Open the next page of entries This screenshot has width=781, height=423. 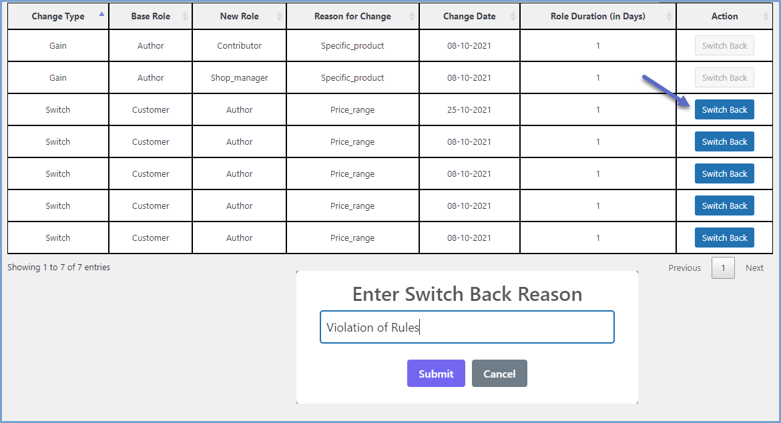pyautogui.click(x=754, y=268)
